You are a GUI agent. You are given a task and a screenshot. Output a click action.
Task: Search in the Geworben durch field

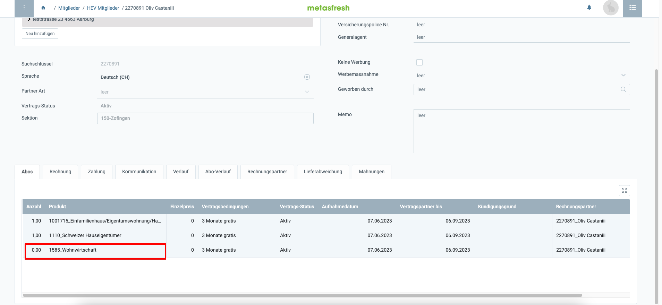[623, 89]
